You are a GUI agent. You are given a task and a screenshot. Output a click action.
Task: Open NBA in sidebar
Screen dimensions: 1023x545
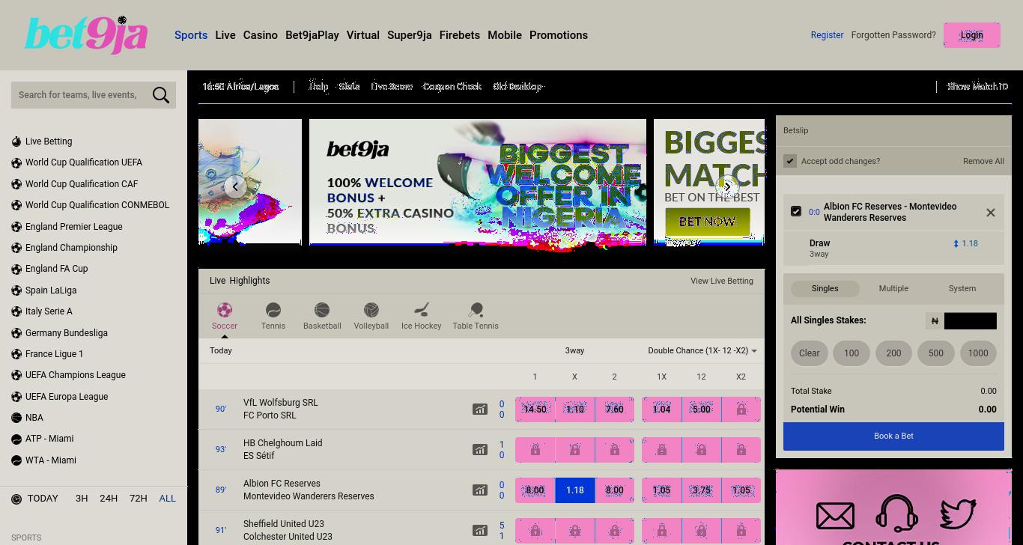(34, 418)
